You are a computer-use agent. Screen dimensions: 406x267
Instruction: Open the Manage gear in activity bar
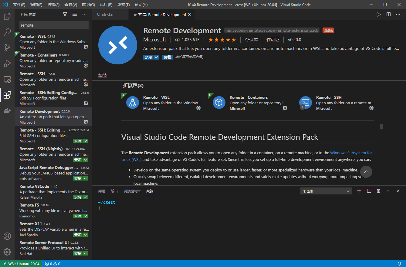point(7,252)
